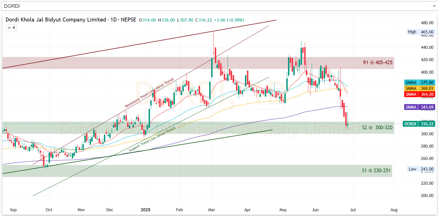Image resolution: width=438 pixels, height=216 pixels.
Task: Click the 480.00 price scale value
Action: pos(427,23)
